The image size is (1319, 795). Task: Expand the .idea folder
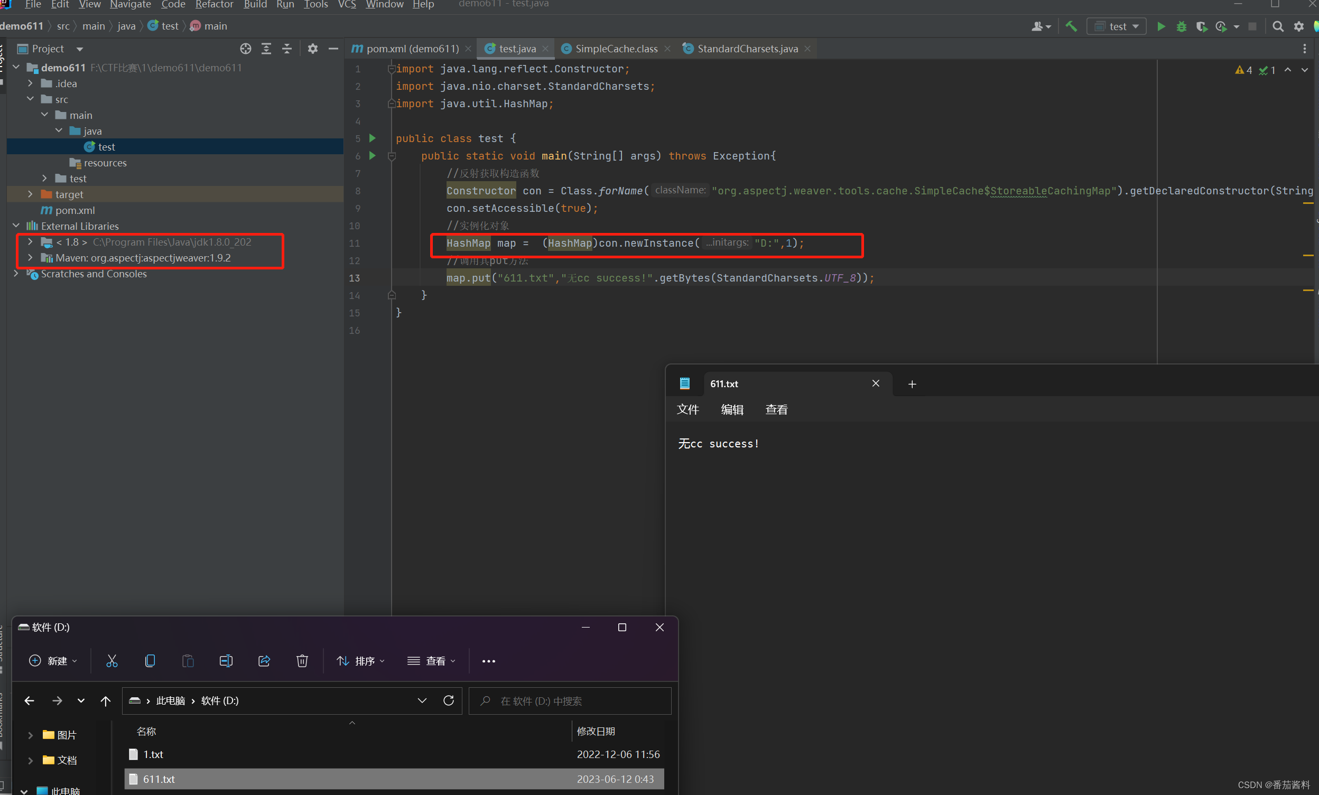[31, 83]
